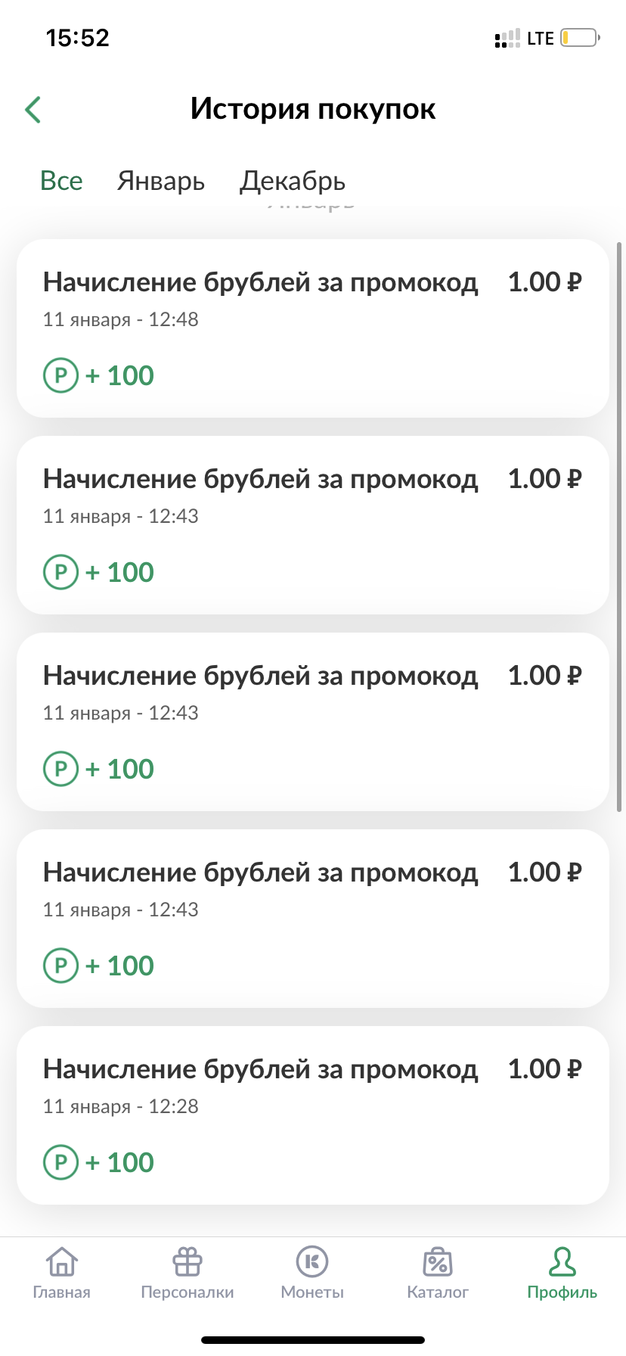
Task: Tap the green back arrow
Action: (x=33, y=110)
